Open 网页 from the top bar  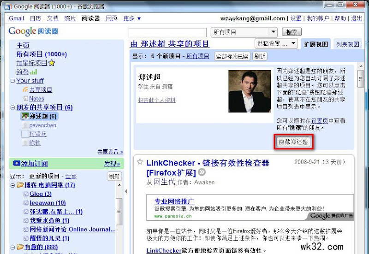[112, 18]
